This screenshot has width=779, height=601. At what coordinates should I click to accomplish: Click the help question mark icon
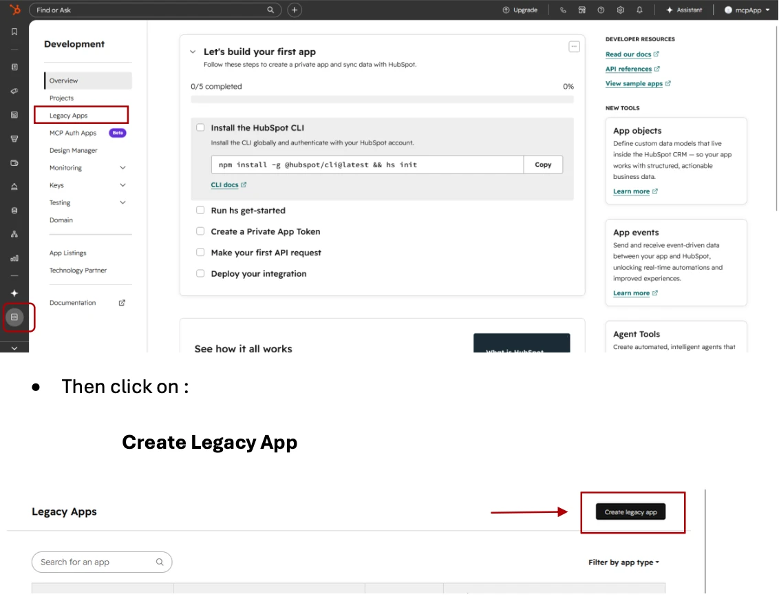[601, 10]
